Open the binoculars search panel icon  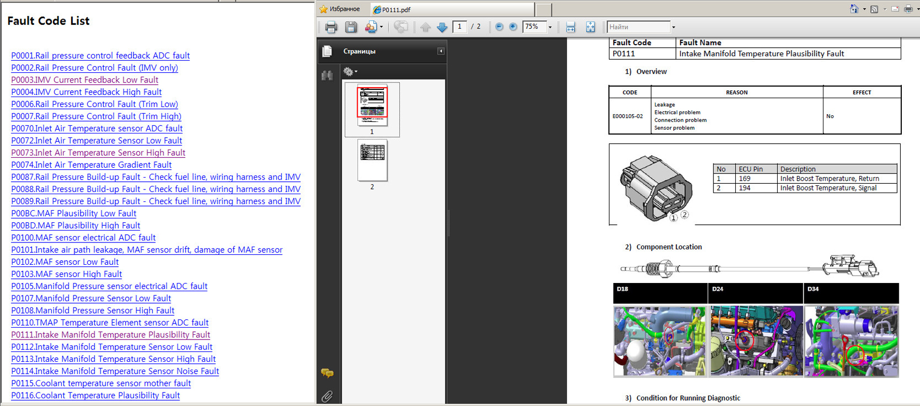click(327, 76)
